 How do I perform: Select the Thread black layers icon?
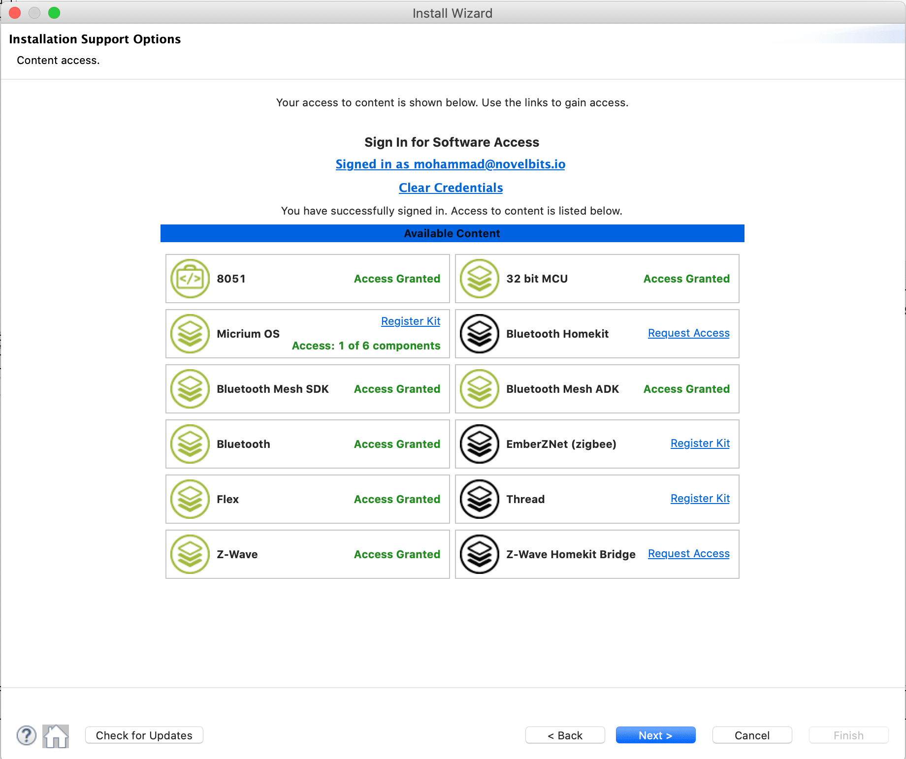tap(479, 499)
